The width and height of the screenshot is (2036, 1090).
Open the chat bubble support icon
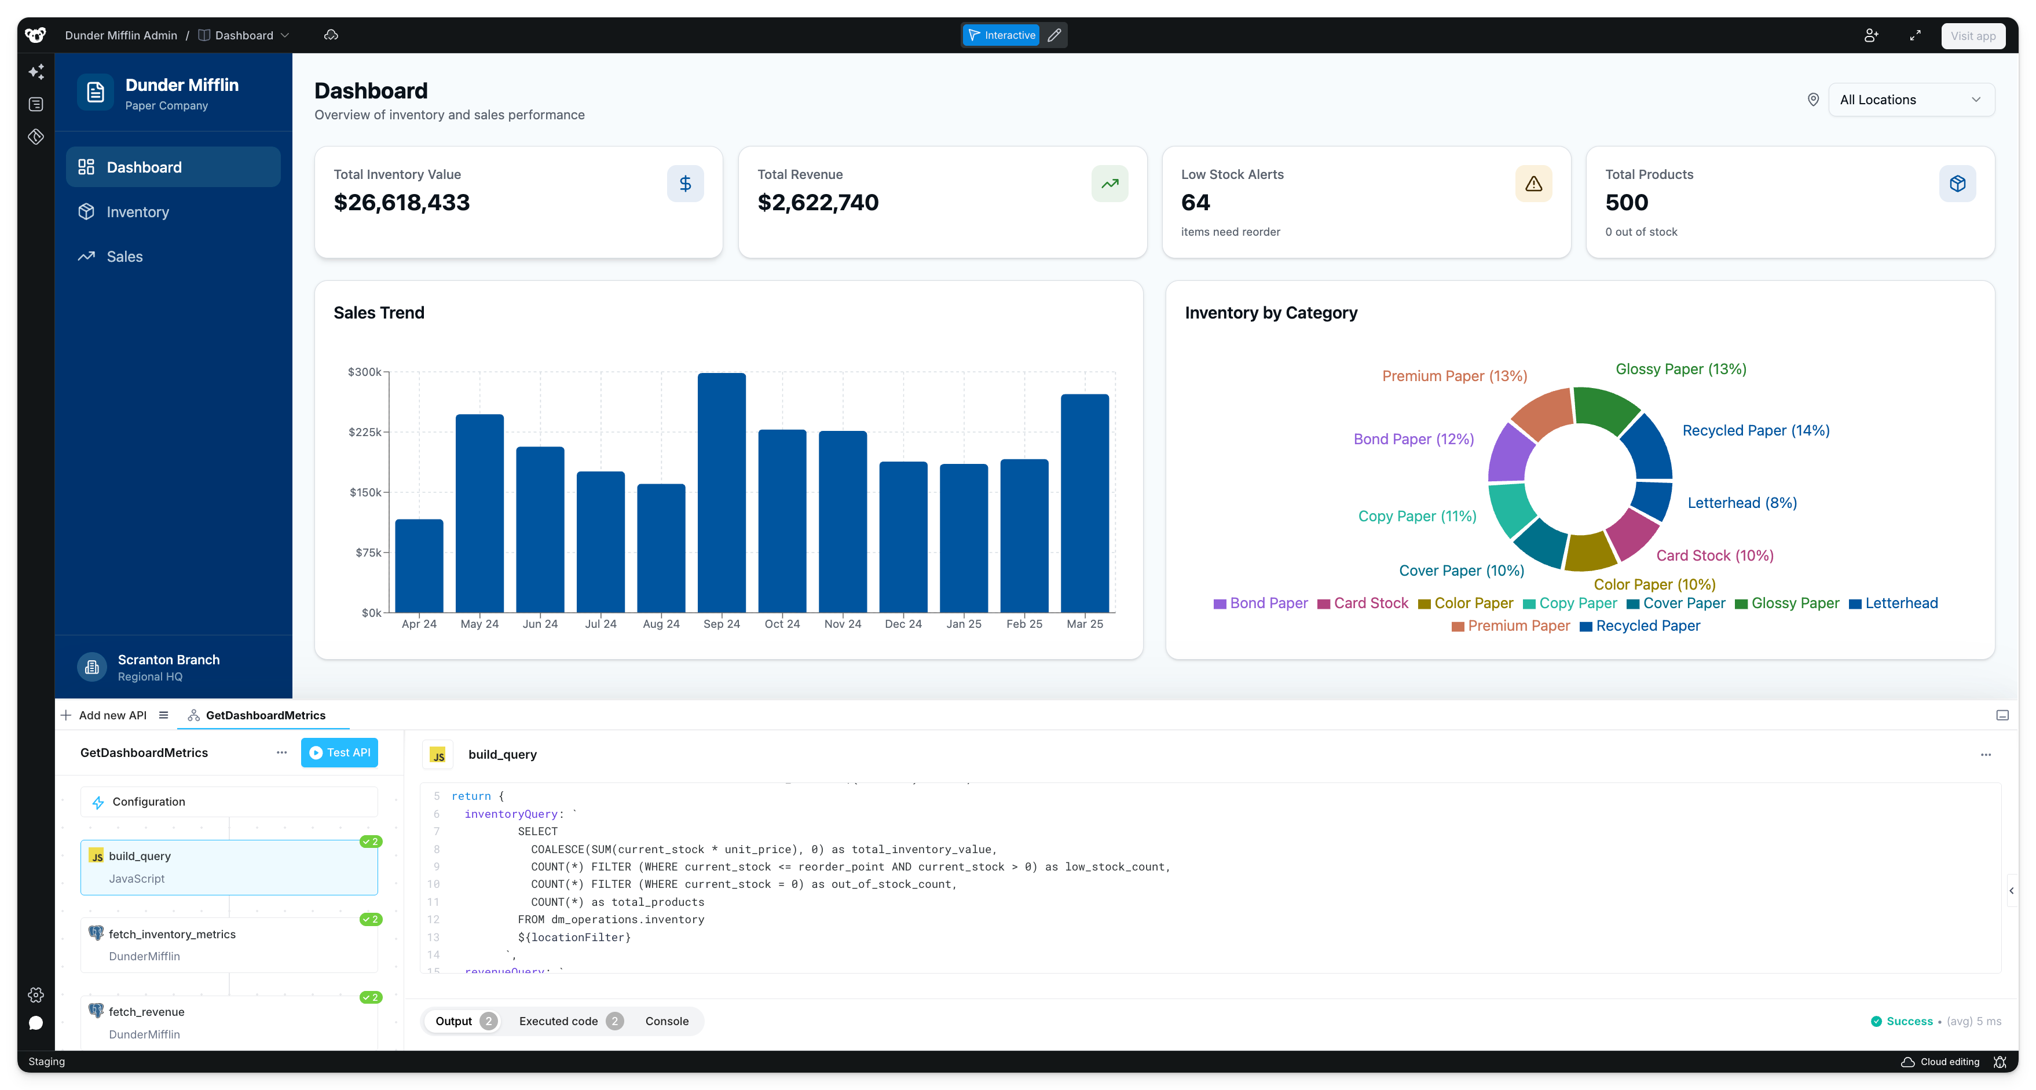pos(35,1023)
